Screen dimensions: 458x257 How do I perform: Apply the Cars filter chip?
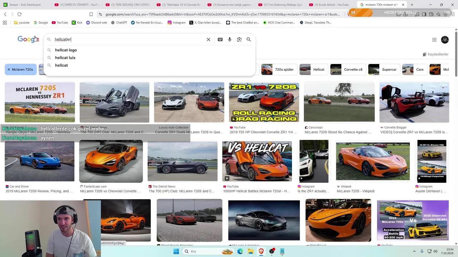415,70
